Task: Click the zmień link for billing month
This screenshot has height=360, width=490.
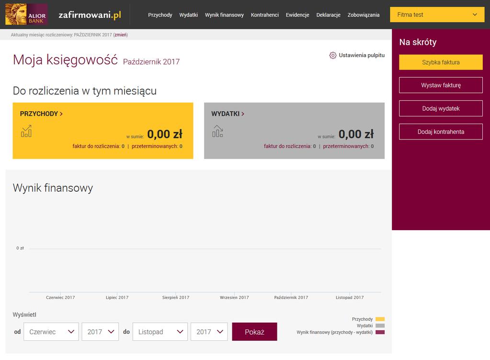Action: point(121,35)
